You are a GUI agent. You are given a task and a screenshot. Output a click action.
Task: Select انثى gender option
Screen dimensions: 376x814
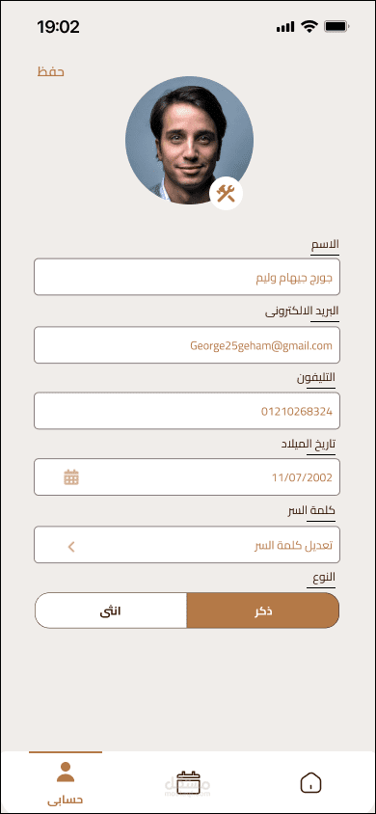[111, 610]
